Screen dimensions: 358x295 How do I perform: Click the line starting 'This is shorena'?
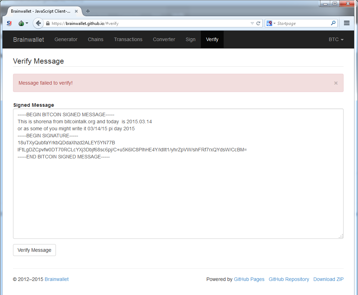[85, 122]
